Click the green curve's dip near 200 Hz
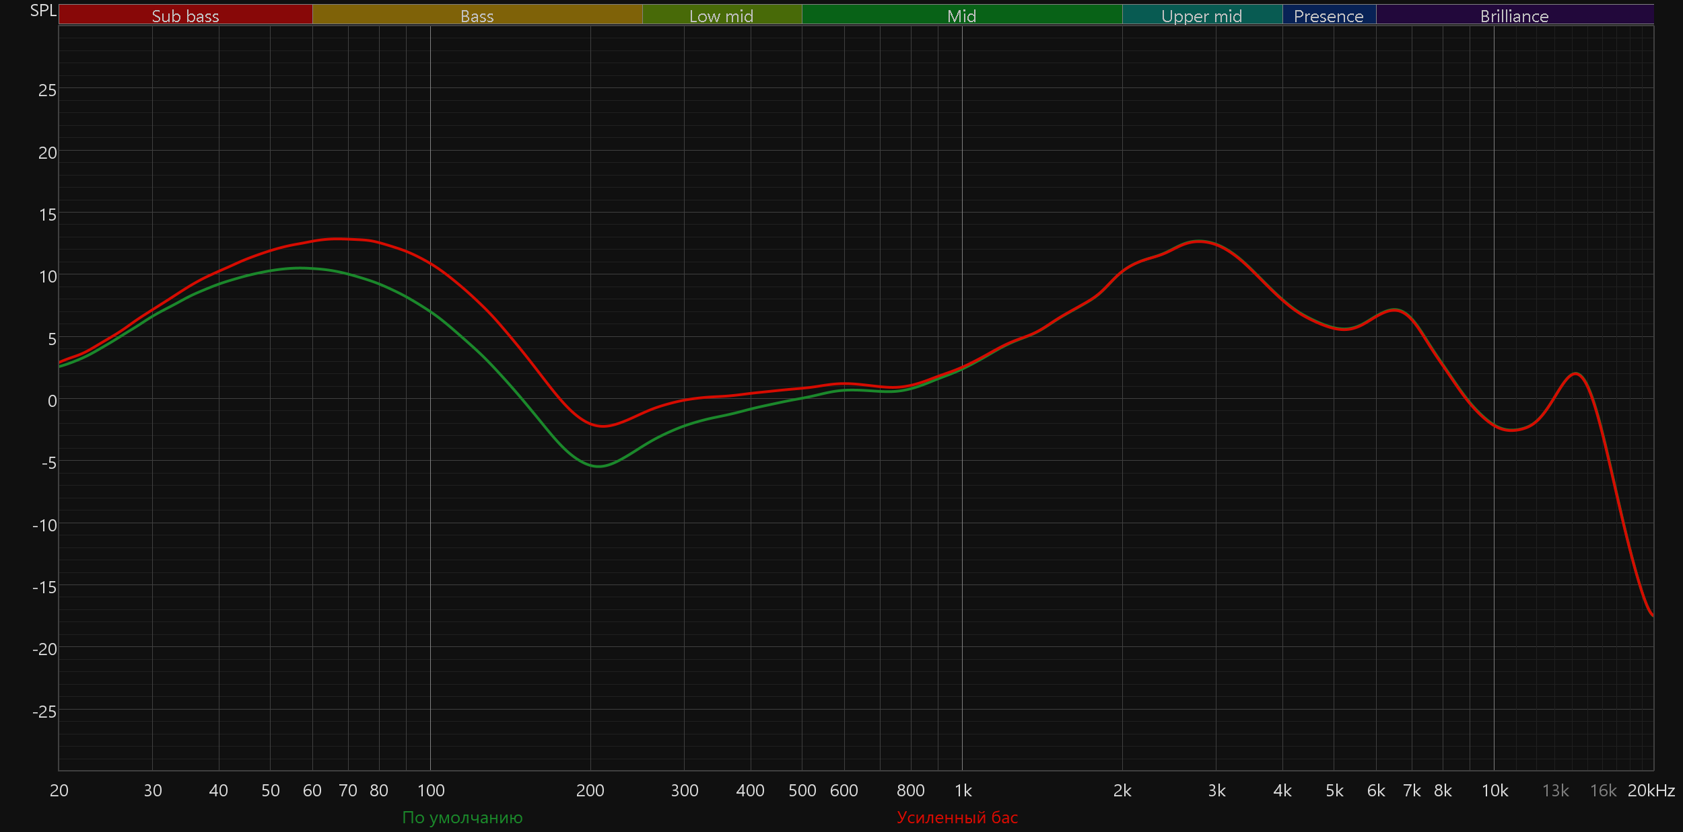The width and height of the screenshot is (1683, 832). click(x=598, y=466)
